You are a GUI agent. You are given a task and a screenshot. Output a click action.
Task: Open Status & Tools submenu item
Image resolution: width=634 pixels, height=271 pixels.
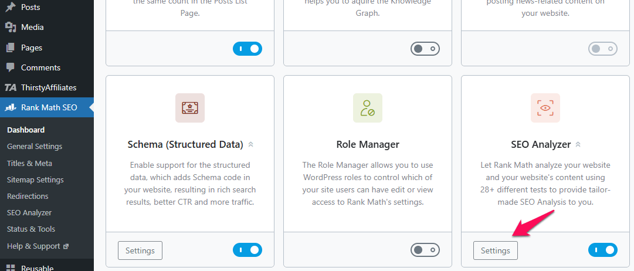(x=31, y=229)
